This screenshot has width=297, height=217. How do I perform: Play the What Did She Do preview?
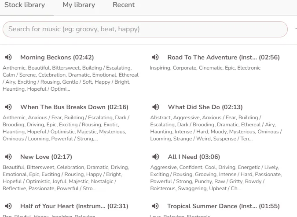point(155,107)
